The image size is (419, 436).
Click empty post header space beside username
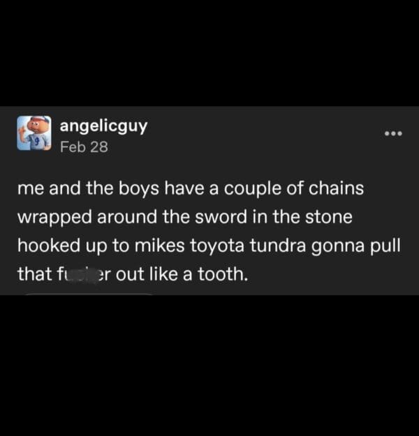(x=265, y=133)
